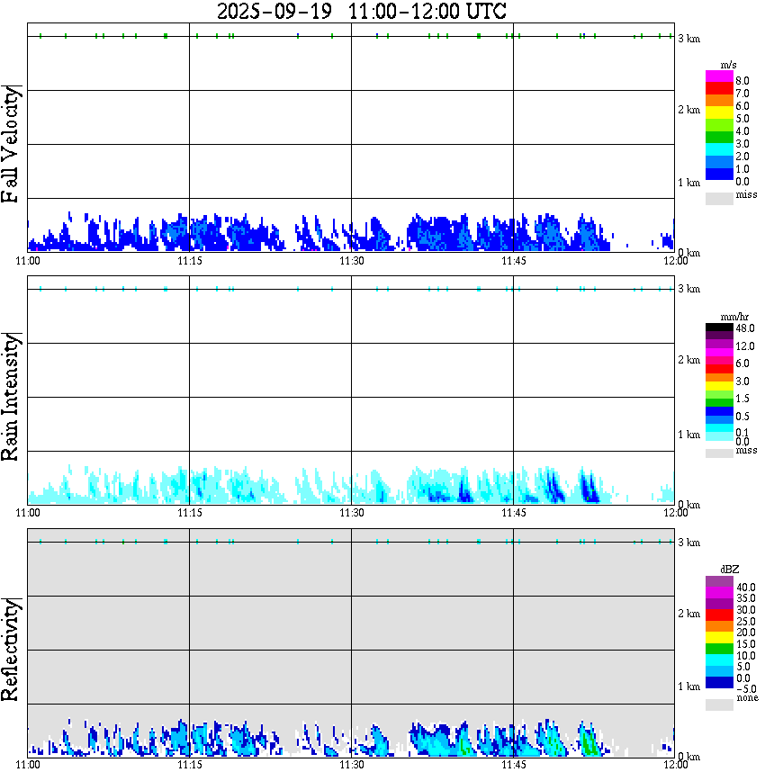Click the Rain Intensity axis label
This screenshot has width=765, height=781.
(11, 397)
